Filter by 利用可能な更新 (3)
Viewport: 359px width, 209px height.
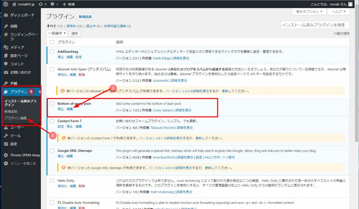(117, 26)
